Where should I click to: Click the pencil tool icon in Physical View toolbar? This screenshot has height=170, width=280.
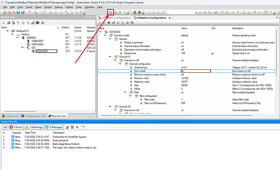point(43,23)
